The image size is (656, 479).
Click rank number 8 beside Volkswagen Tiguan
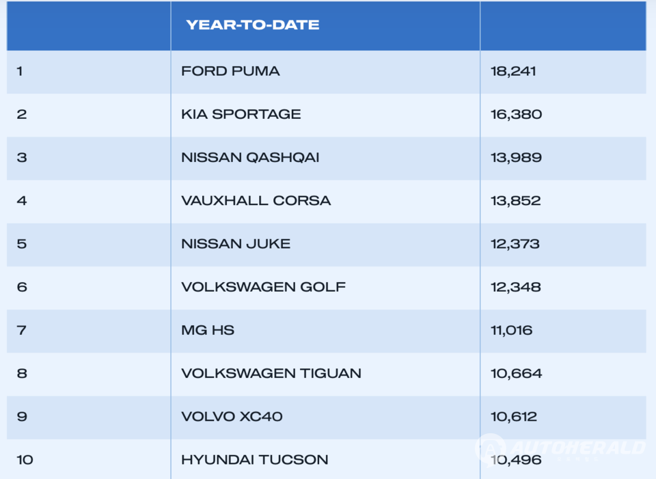22,374
